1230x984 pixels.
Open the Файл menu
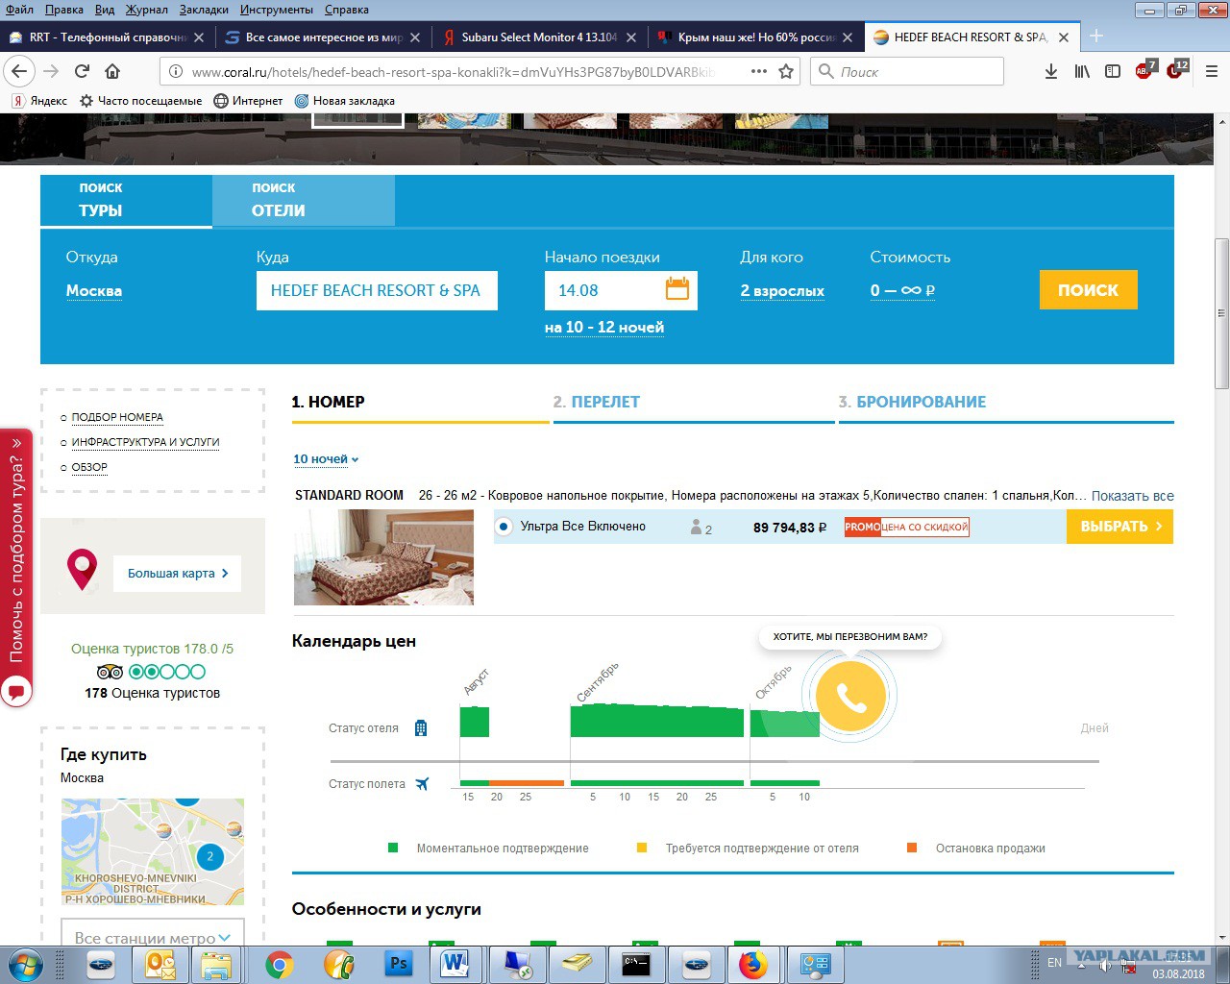pos(19,10)
